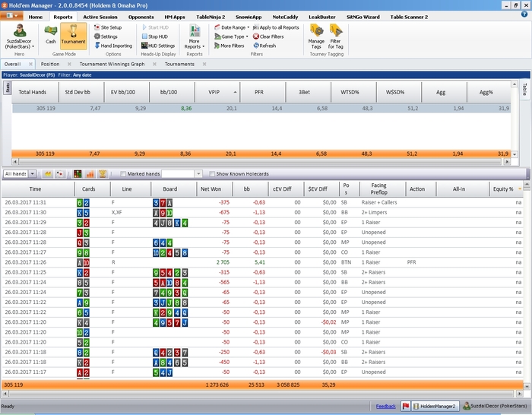Expand the Table side panel tab

click(x=524, y=90)
